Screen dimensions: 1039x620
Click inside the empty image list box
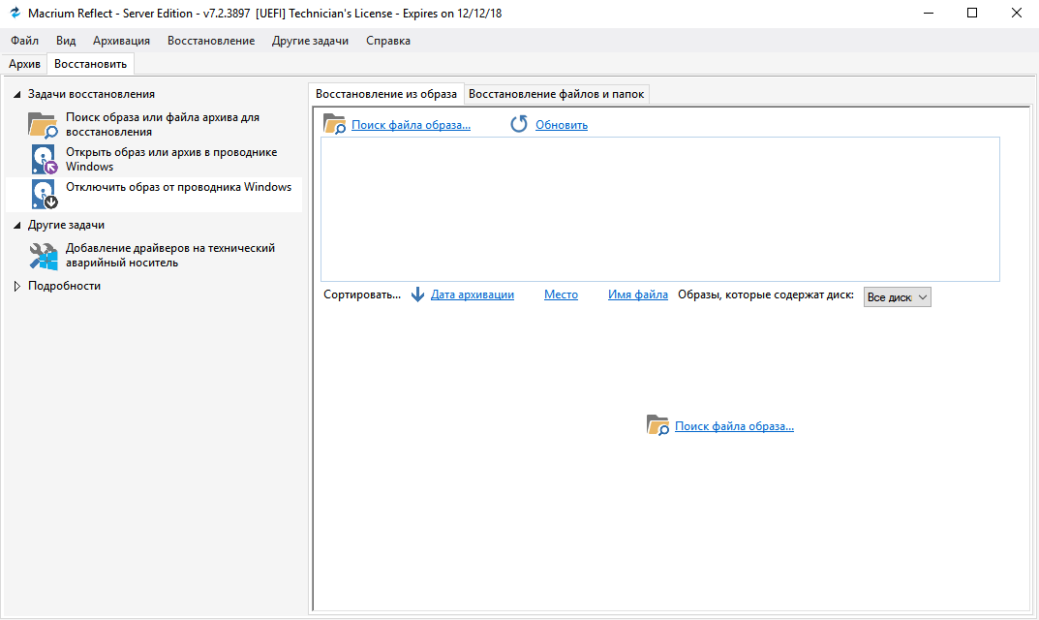[x=658, y=208]
